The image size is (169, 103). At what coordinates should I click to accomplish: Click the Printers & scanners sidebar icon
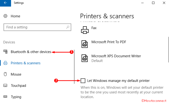pyautogui.click(x=5, y=63)
